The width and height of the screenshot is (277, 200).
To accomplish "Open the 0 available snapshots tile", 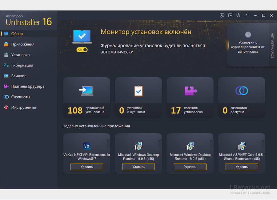I will pos(242,97).
